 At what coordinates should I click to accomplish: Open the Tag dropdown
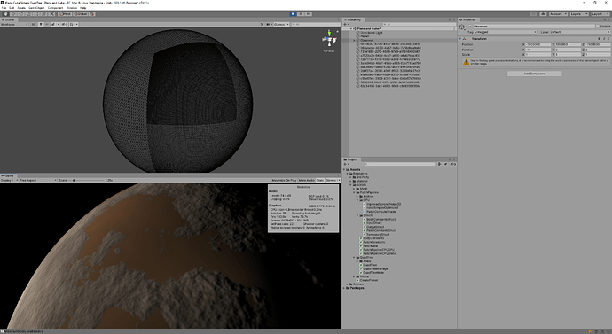[506, 32]
